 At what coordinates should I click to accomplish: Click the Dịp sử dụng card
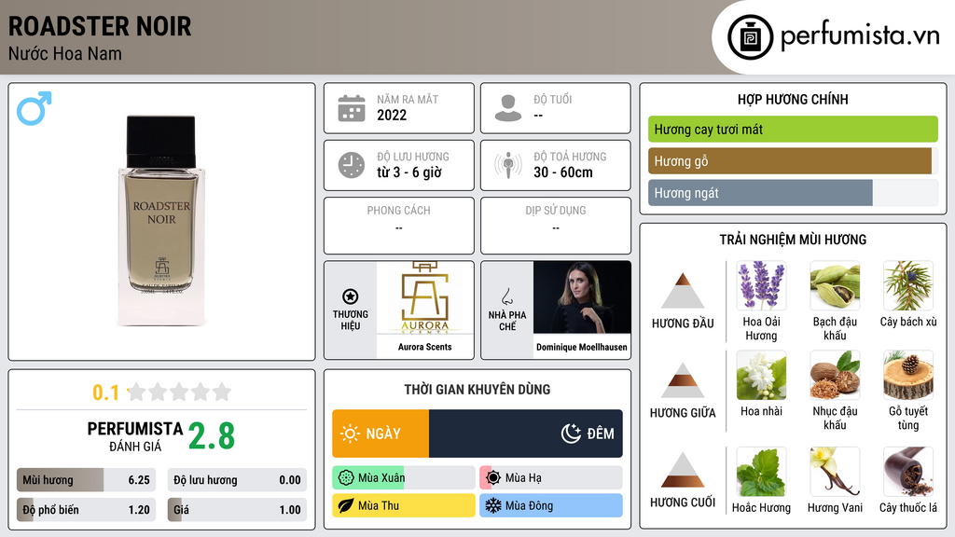556,226
